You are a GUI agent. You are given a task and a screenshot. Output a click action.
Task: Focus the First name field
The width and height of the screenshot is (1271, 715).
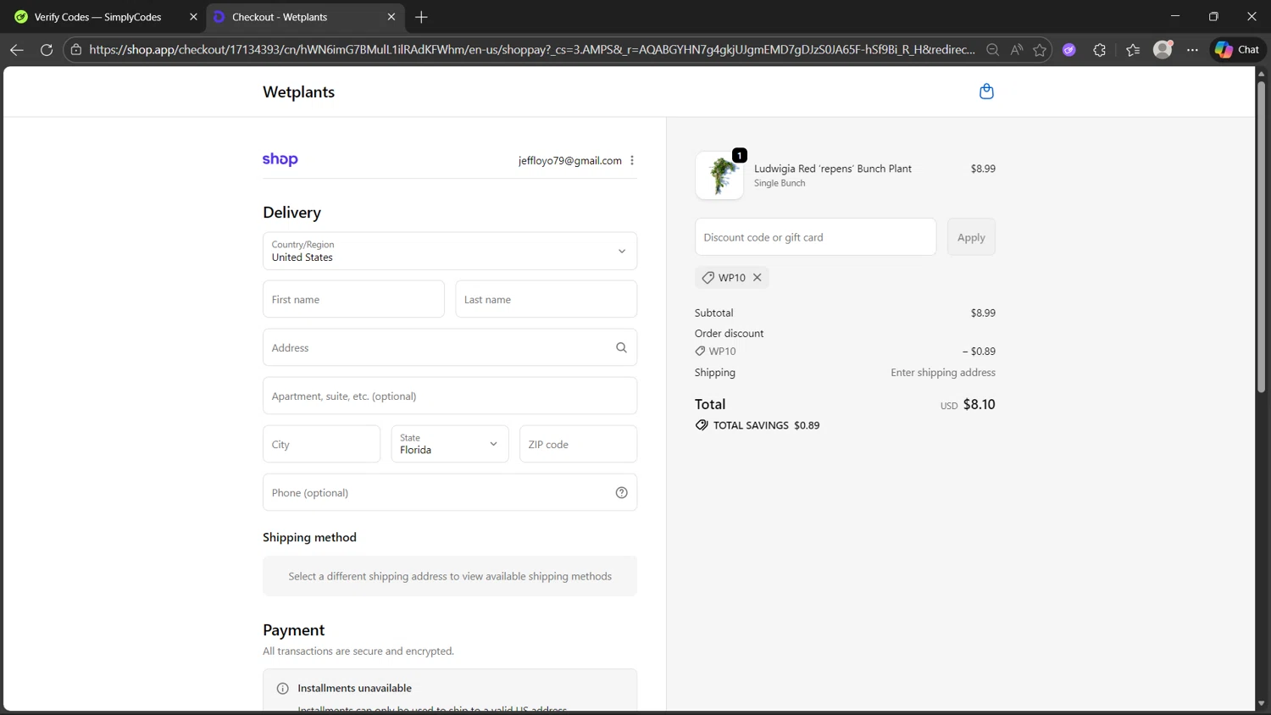coord(353,299)
